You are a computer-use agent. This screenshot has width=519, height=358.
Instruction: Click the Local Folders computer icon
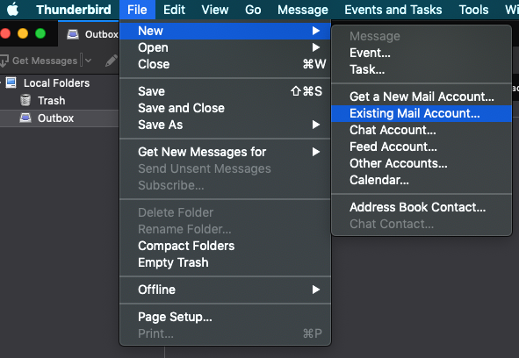(x=11, y=82)
